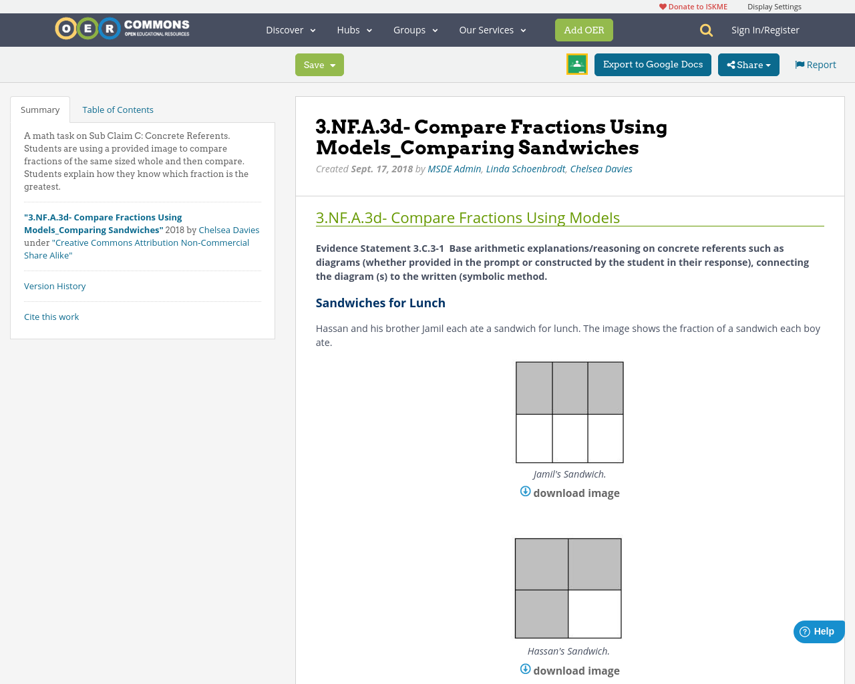Click the Add OER button
This screenshot has height=684, width=855.
pyautogui.click(x=584, y=29)
